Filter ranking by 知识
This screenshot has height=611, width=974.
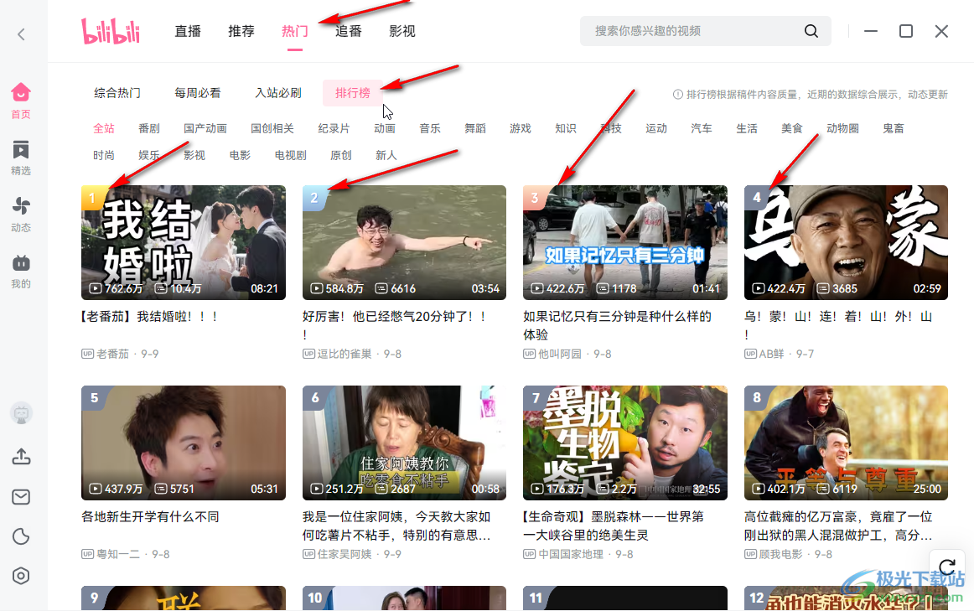pyautogui.click(x=566, y=128)
